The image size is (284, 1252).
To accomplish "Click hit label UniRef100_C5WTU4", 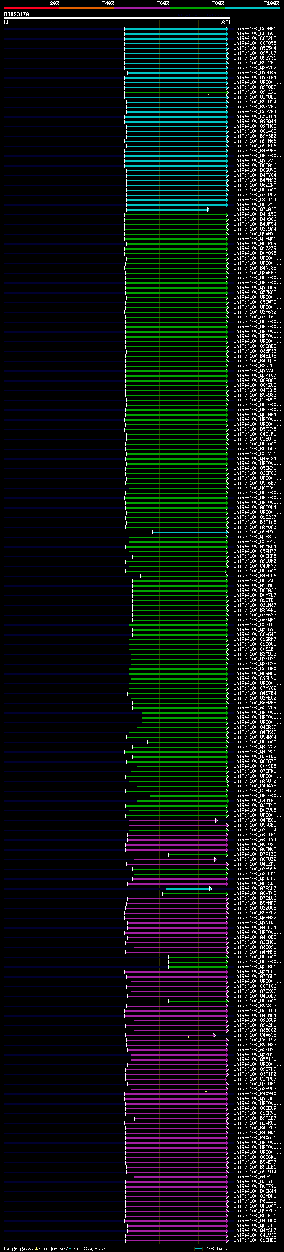I will [x=255, y=117].
